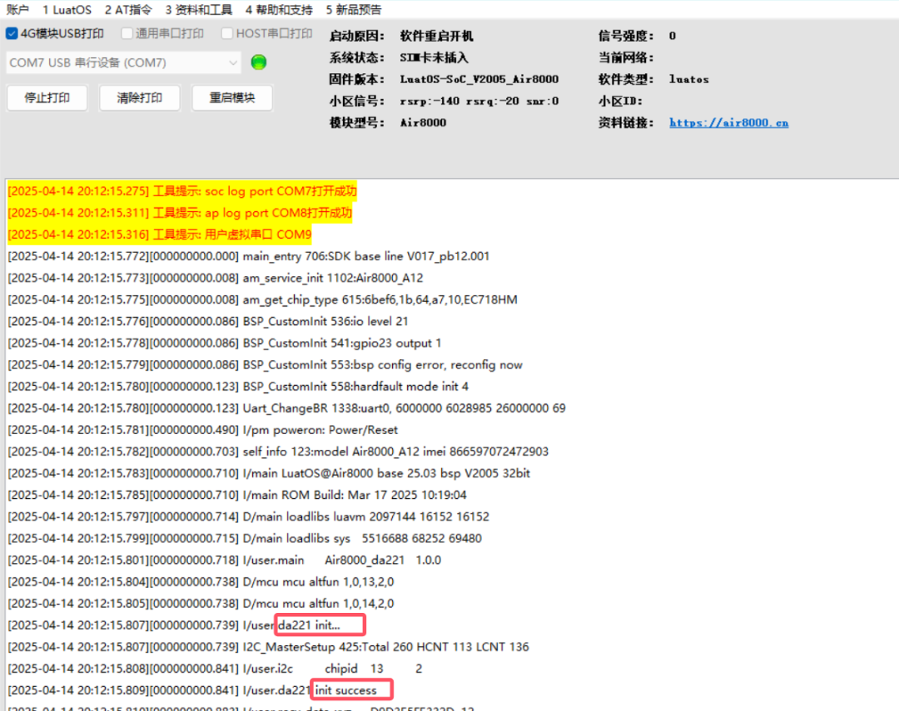The image size is (899, 711).
Task: Enable the HOST串口打印 option
Action: coord(226,33)
